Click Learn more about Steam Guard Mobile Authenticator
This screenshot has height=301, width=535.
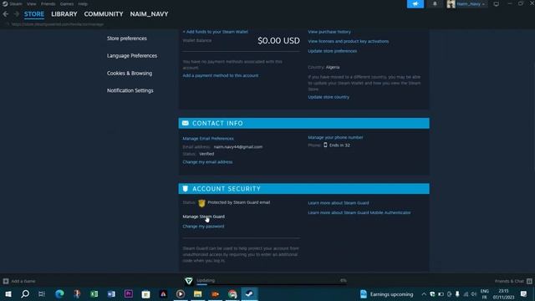click(359, 212)
